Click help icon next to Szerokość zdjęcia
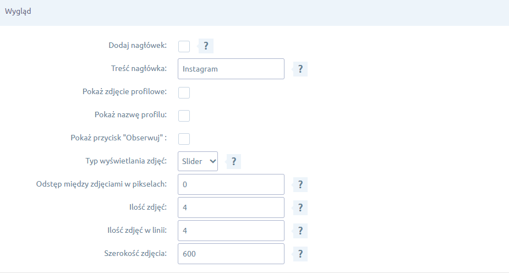Screen dimensions: 509x273 pos(300,254)
